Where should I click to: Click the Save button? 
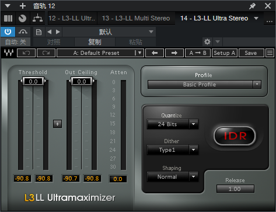[x=251, y=53]
